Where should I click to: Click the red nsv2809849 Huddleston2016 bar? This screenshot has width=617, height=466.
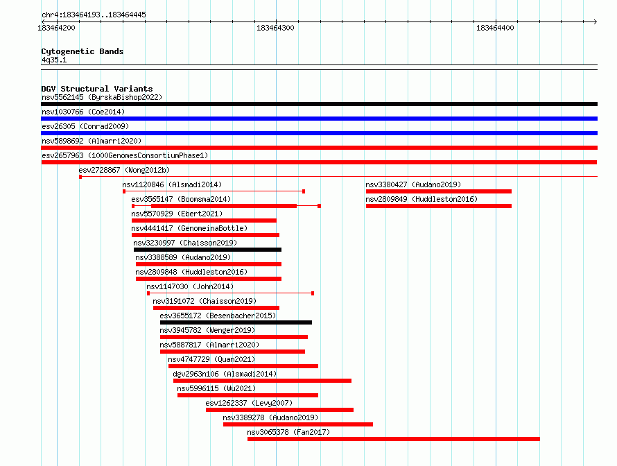click(439, 206)
